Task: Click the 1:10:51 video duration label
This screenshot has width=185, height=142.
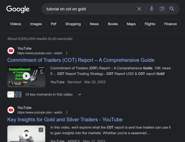Action: point(17,84)
